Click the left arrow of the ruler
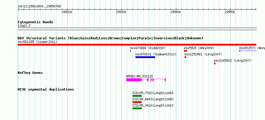 point(18,9)
